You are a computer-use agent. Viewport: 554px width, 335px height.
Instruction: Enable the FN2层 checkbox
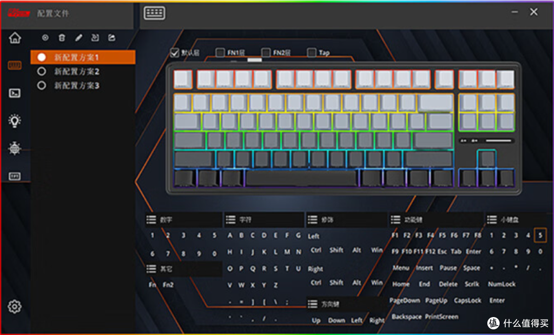click(266, 53)
